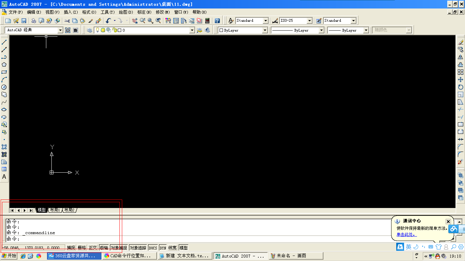Image resolution: width=465 pixels, height=261 pixels.
Task: Expand the undo history arrow
Action: pyautogui.click(x=115, y=21)
